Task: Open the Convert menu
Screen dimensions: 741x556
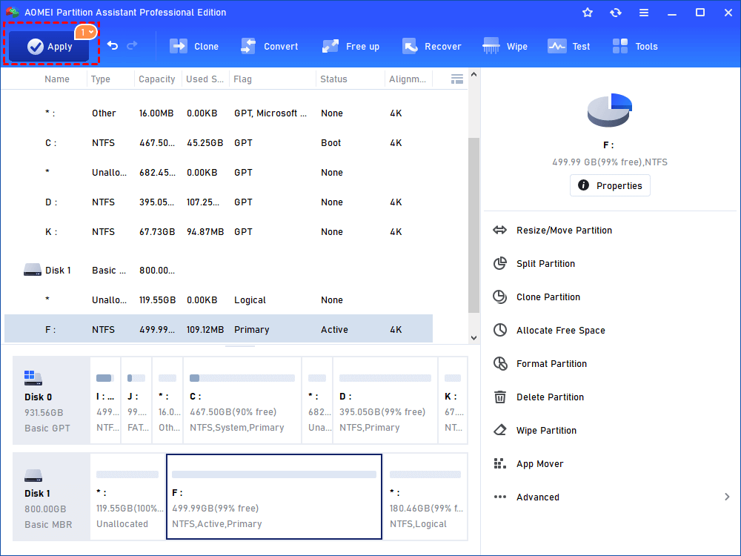Action: pos(270,46)
